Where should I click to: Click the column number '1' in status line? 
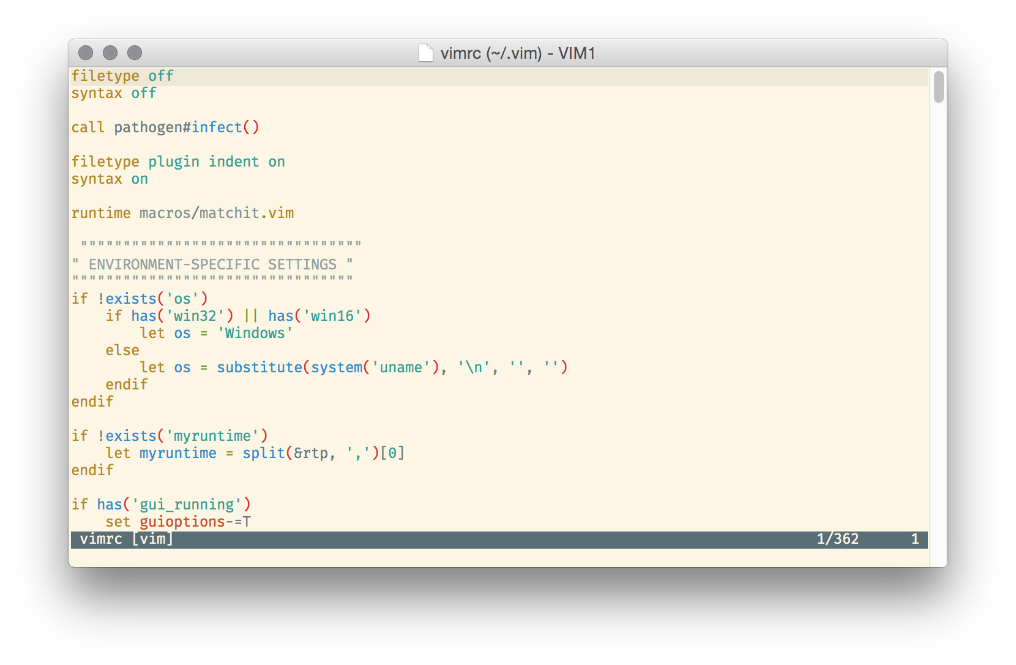(x=915, y=539)
